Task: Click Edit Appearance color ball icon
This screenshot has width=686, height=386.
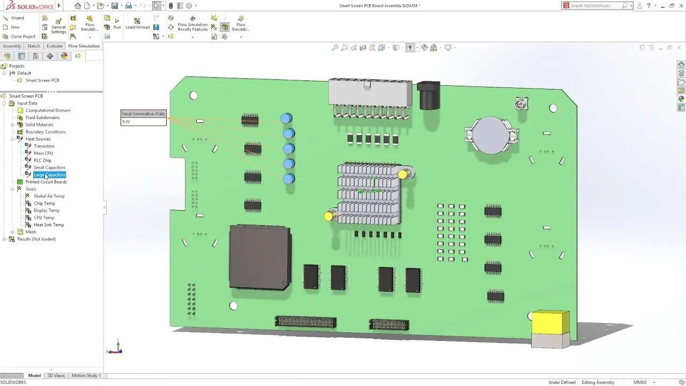Action: (x=424, y=48)
